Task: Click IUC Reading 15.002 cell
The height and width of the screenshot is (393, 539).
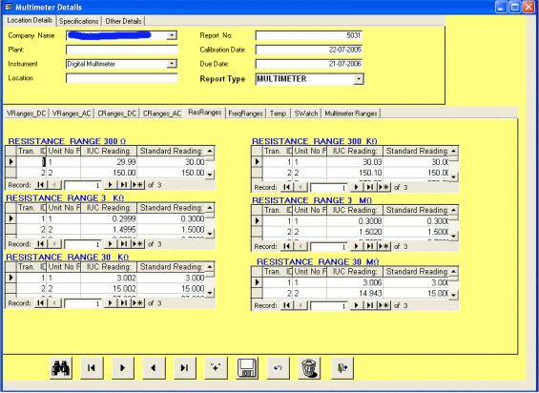Action: point(109,288)
